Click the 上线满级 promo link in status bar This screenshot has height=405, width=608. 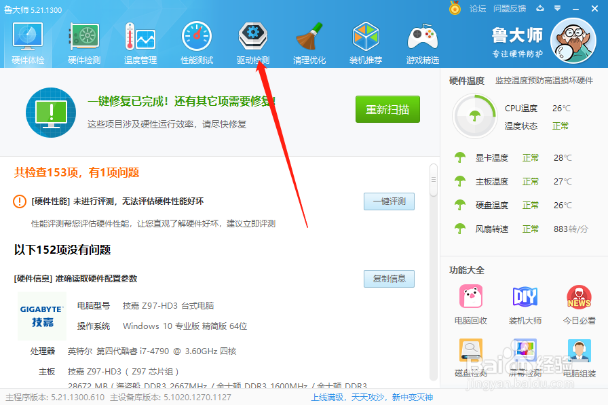pyautogui.click(x=372, y=398)
